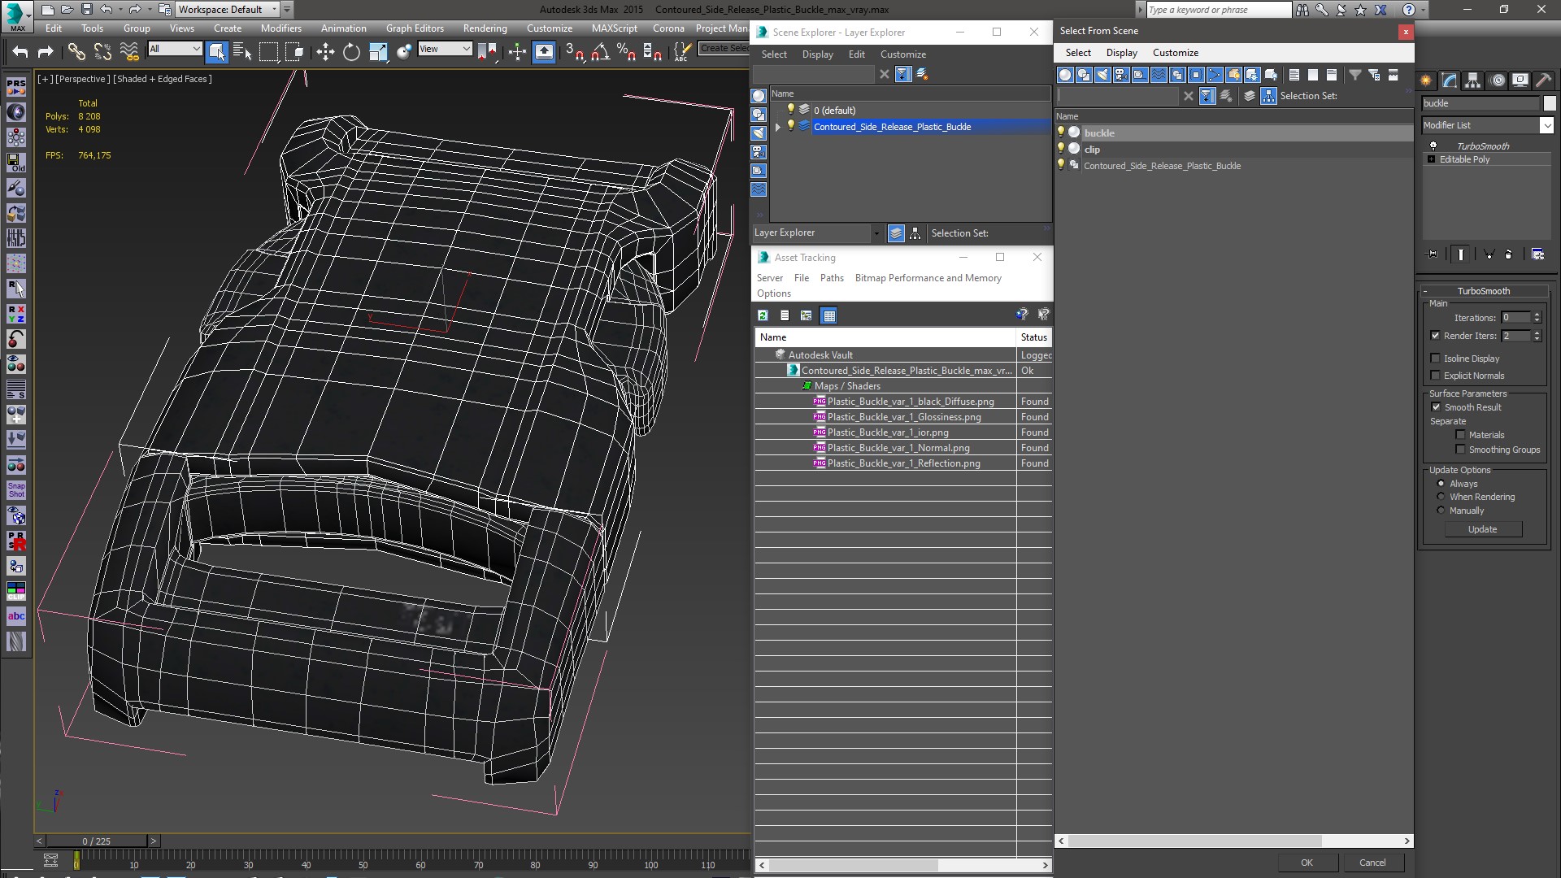This screenshot has height=878, width=1561.
Task: Click the Undo arrow icon
Action: click(x=20, y=52)
